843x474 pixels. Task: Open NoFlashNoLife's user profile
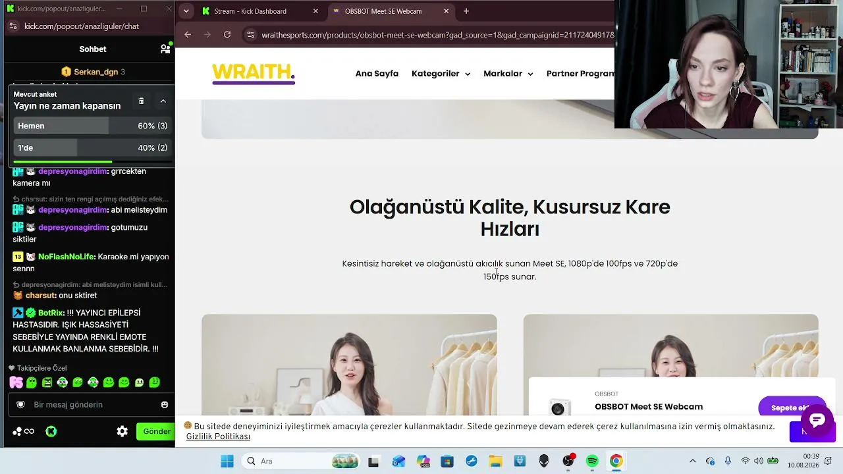pyautogui.click(x=67, y=257)
